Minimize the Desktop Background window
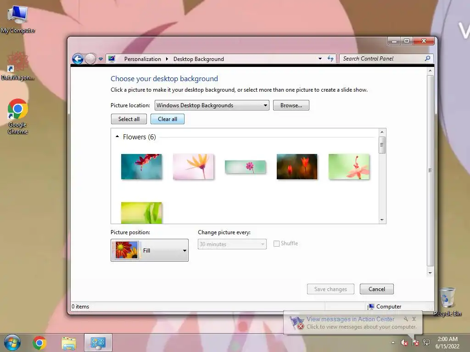Screen dimensions: 470x352 pyautogui.click(x=394, y=41)
